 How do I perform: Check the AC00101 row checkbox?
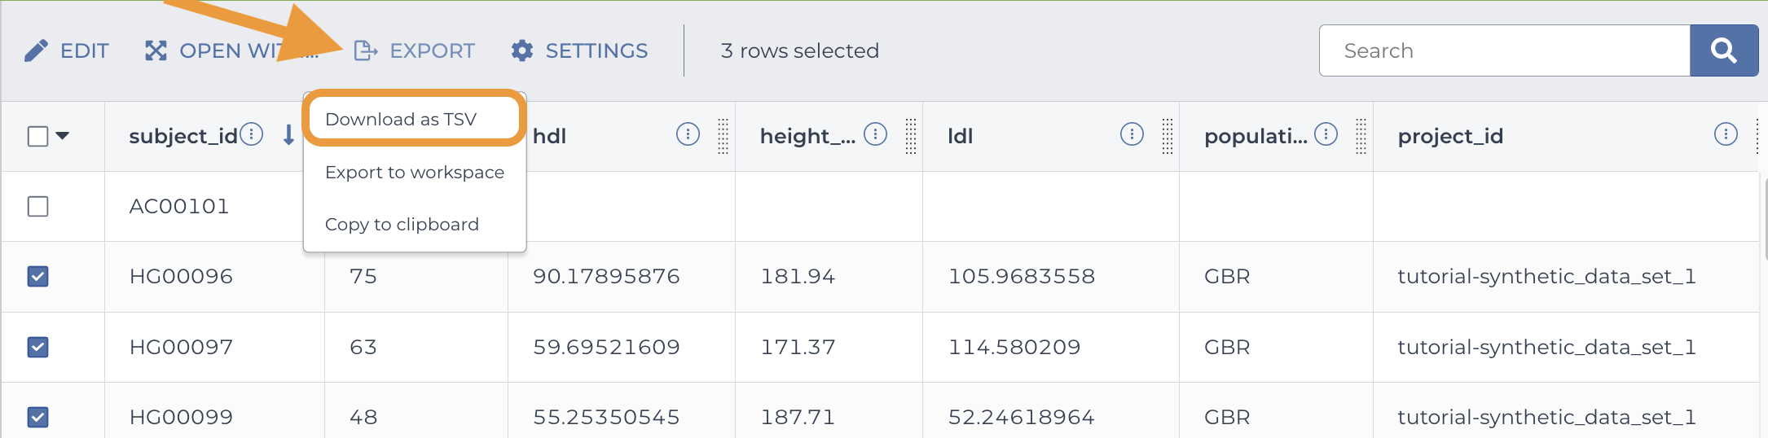[x=38, y=206]
